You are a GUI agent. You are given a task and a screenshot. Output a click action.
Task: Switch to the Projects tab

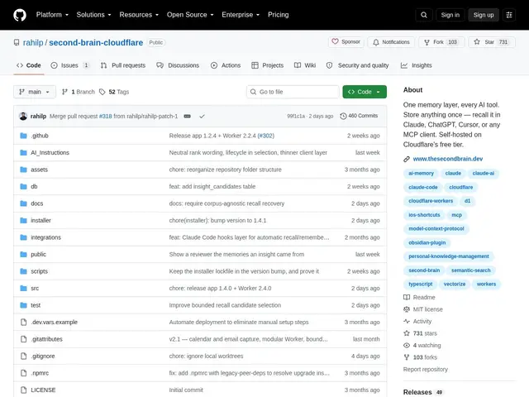point(268,65)
